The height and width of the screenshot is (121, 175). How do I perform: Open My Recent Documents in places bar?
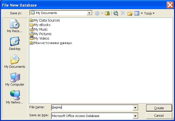pos(15,26)
